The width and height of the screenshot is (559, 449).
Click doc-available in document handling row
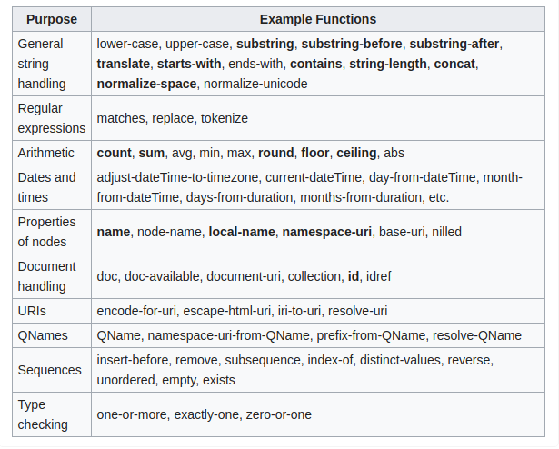pyautogui.click(x=162, y=276)
